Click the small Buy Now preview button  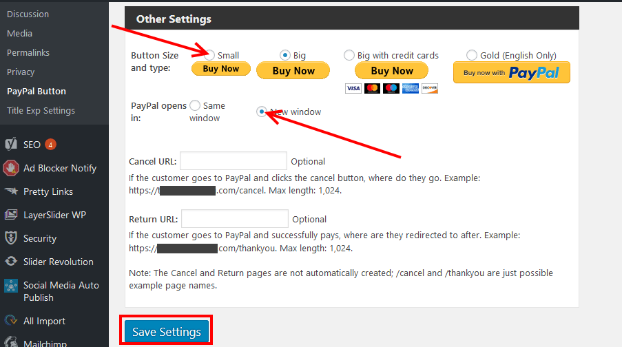tap(221, 69)
